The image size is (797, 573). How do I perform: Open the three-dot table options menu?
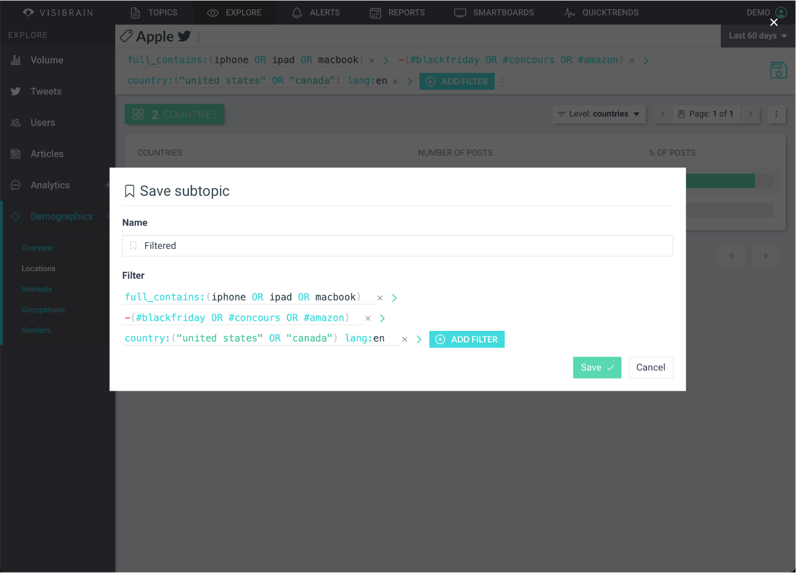click(x=776, y=114)
